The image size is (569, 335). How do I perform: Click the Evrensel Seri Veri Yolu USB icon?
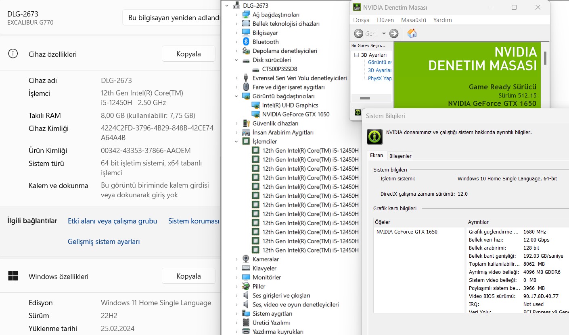coord(246,78)
